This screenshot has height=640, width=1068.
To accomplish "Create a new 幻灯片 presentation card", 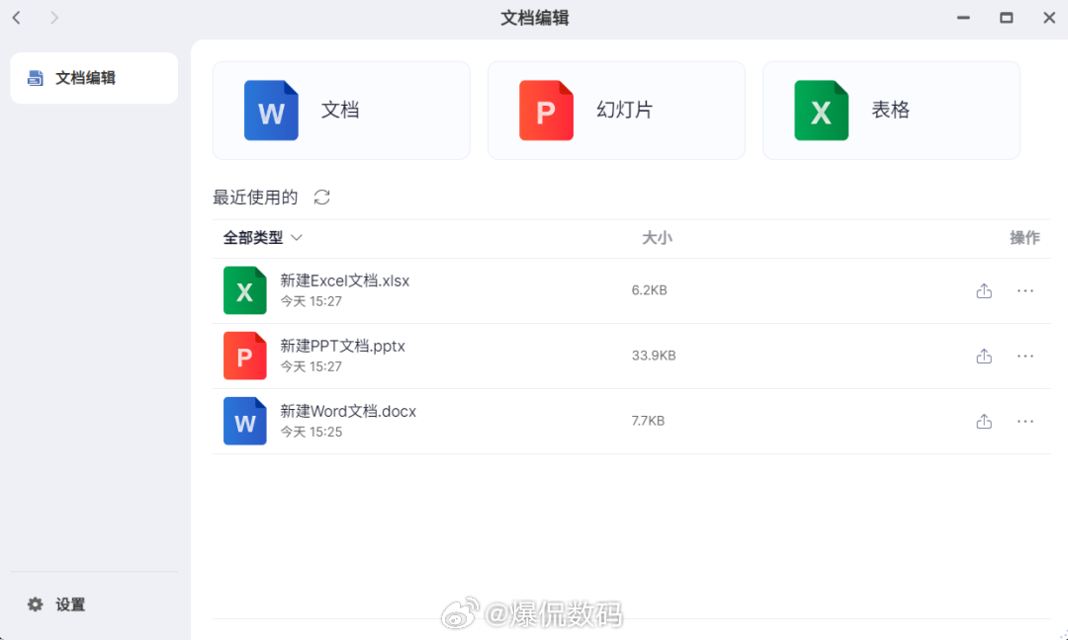I will tap(616, 111).
